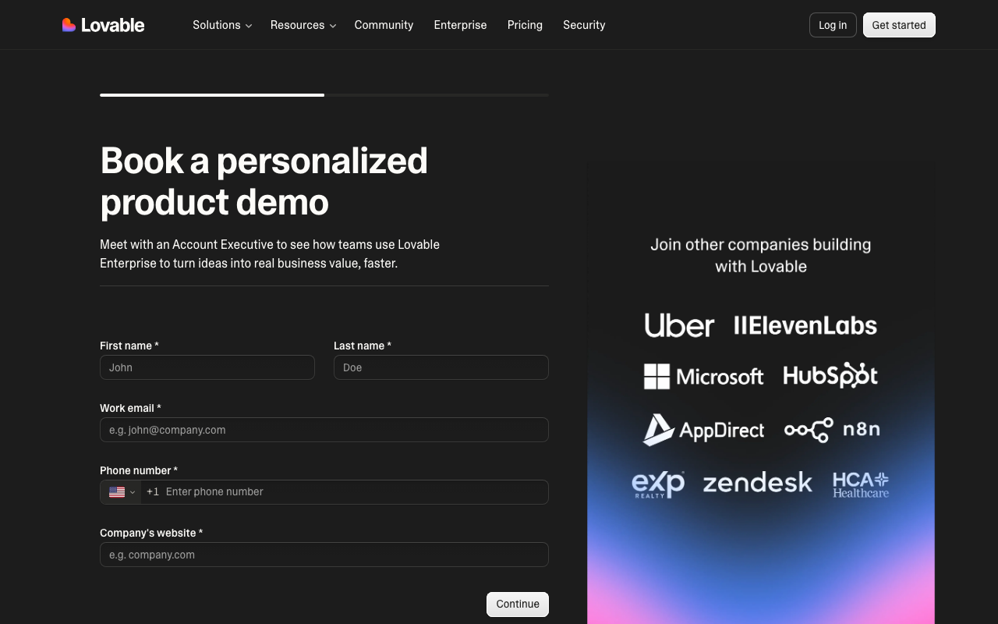Visit the Security nav item
Image resolution: width=998 pixels, height=624 pixels.
pos(584,25)
